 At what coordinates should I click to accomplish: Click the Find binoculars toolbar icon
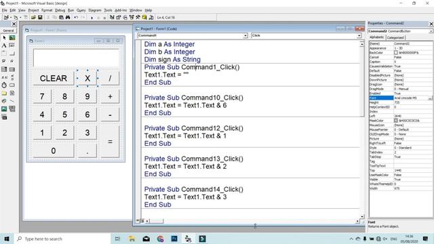click(68, 18)
